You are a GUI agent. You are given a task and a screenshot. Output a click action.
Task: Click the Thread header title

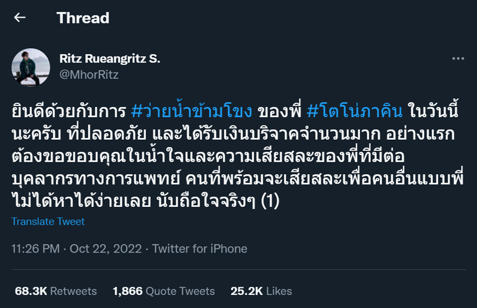83,18
